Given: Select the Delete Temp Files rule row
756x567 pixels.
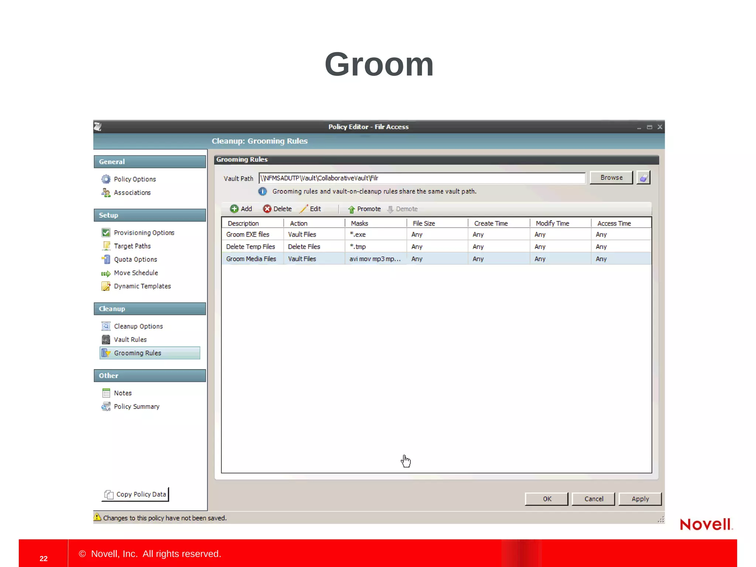Looking at the screenshot, I should coord(251,247).
